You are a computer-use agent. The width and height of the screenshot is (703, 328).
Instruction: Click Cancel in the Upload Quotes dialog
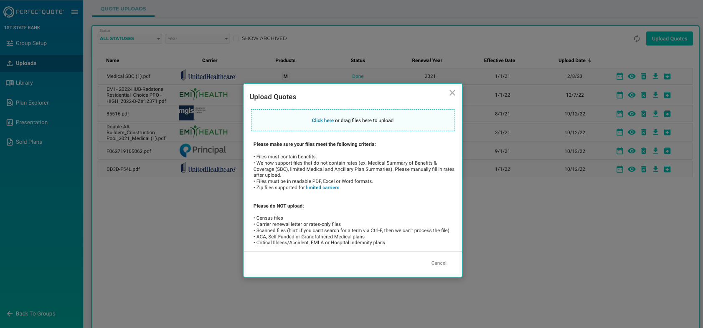tap(439, 263)
